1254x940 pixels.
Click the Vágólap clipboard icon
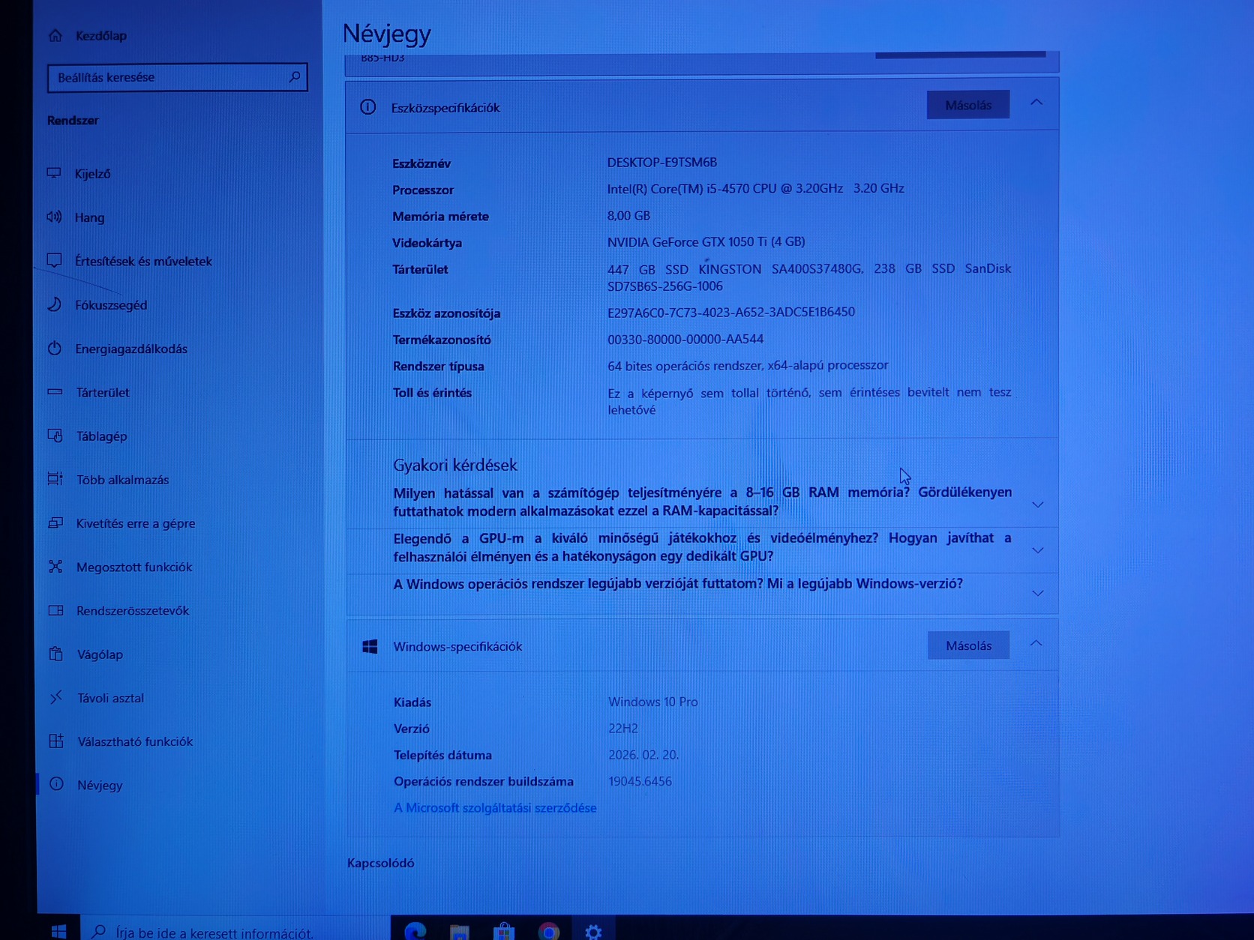(x=56, y=654)
